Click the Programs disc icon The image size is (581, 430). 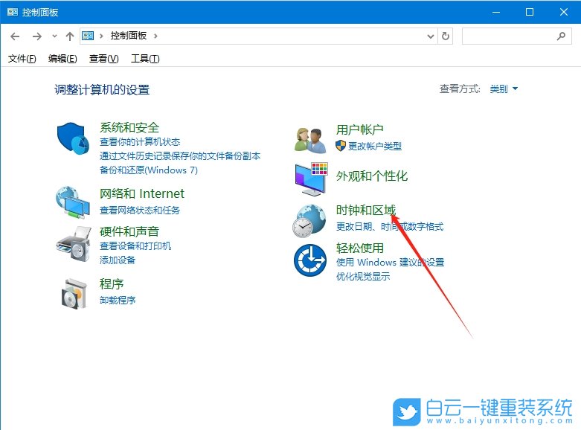click(x=74, y=294)
